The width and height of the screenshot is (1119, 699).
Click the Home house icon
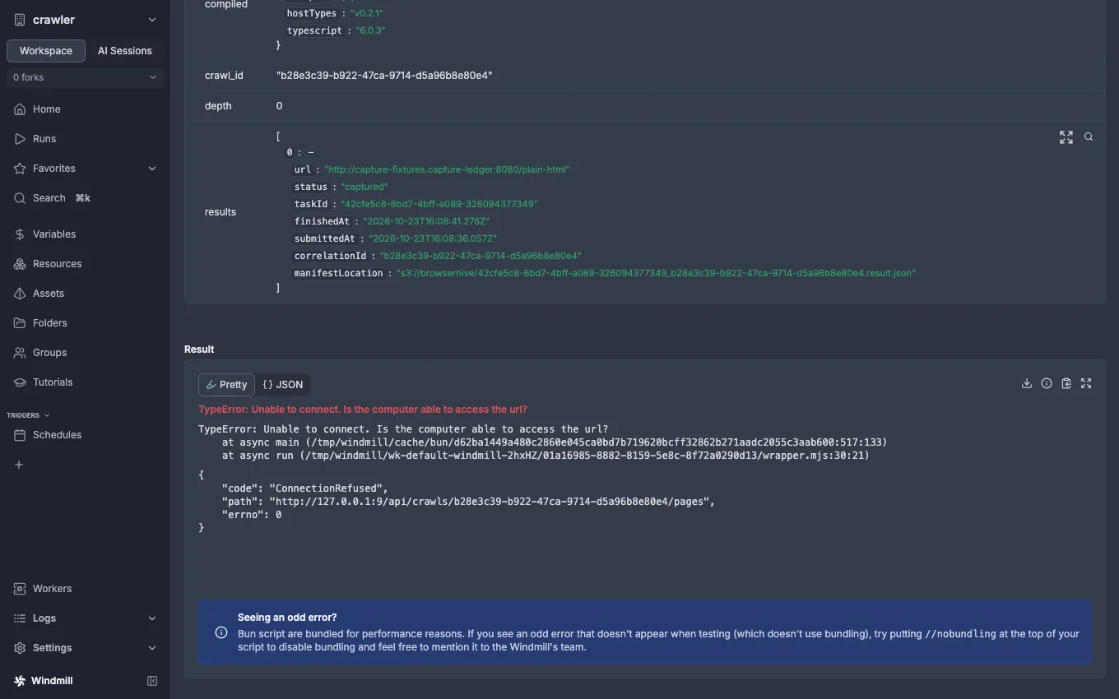pos(21,109)
